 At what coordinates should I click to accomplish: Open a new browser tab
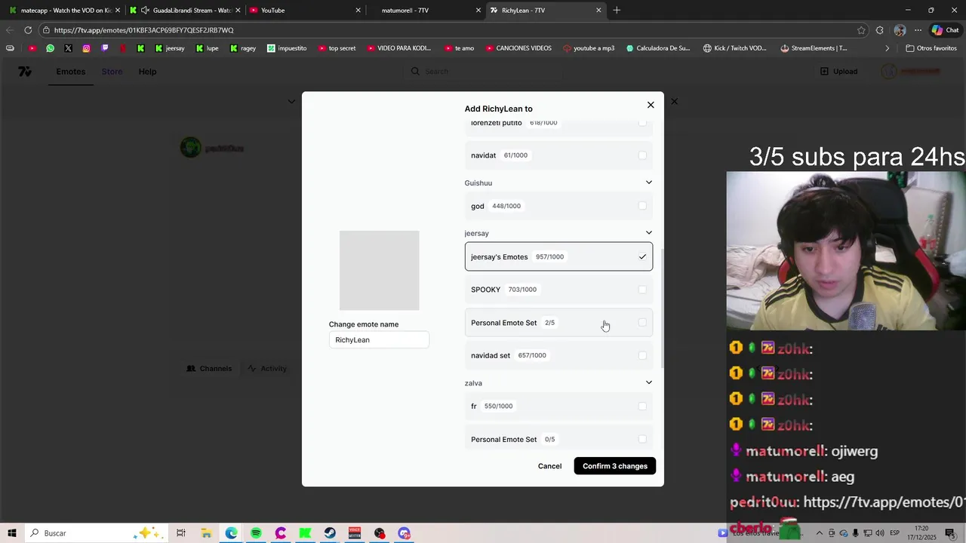tap(617, 11)
